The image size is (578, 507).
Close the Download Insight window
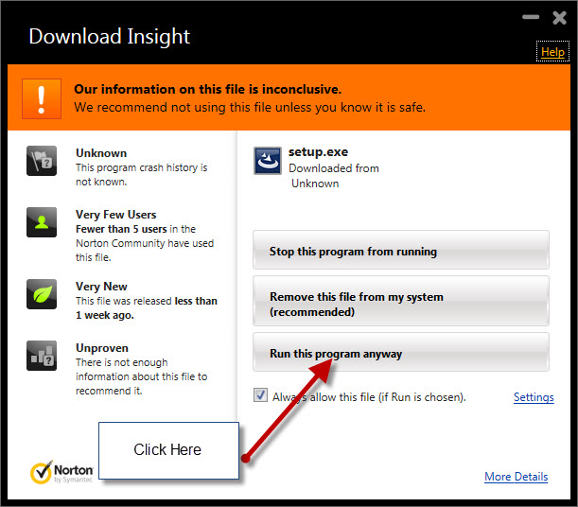click(x=560, y=17)
